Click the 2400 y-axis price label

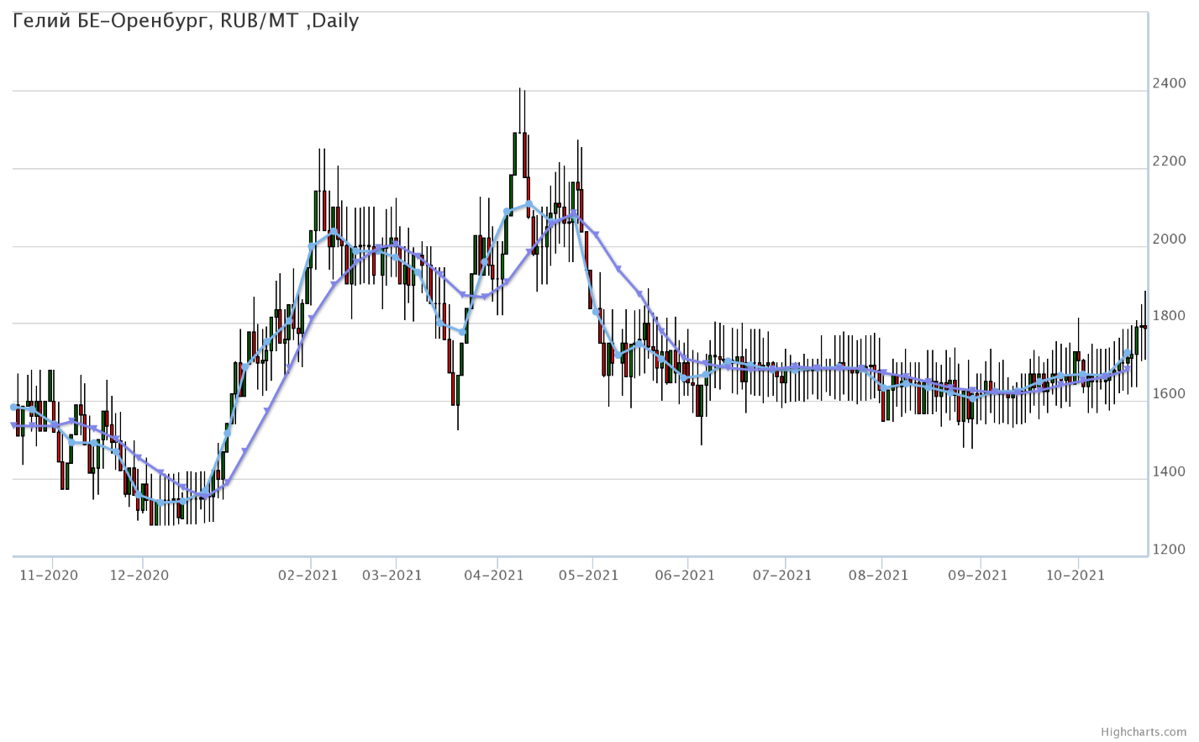click(1170, 83)
